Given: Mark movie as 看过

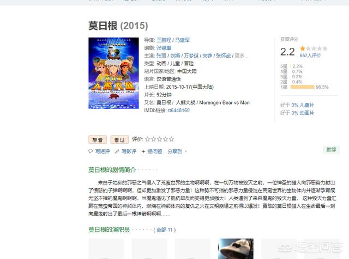Looking at the screenshot, I should pos(119,140).
